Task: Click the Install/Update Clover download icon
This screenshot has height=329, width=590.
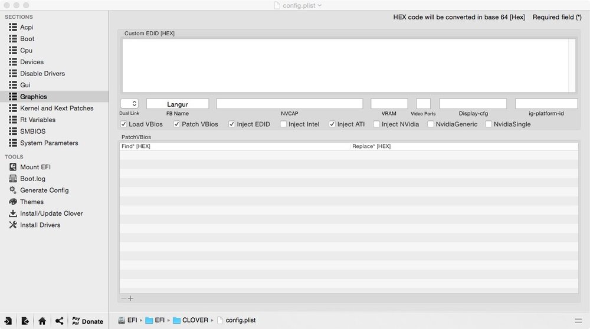Action: pyautogui.click(x=13, y=213)
